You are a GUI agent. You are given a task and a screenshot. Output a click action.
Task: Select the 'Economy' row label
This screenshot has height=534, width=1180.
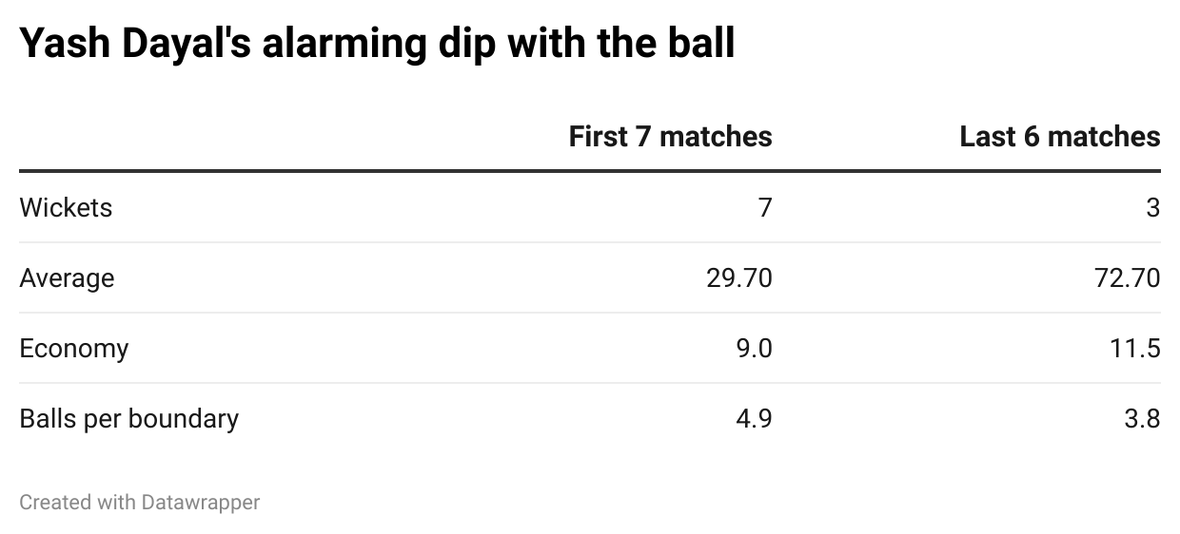[x=73, y=349]
